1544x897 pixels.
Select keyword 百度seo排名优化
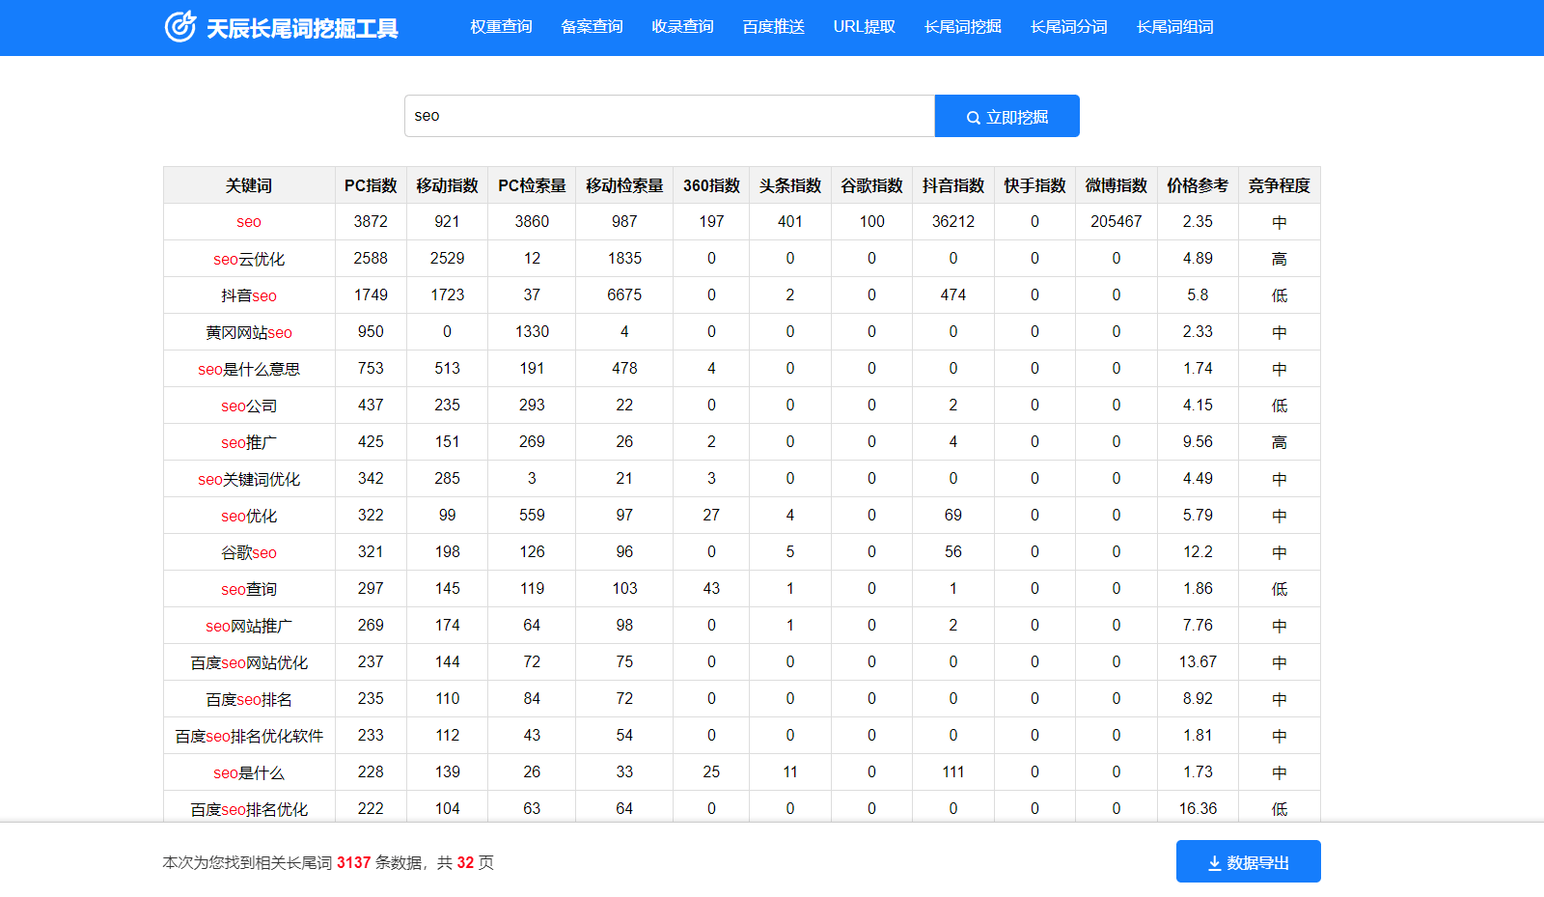tap(249, 809)
